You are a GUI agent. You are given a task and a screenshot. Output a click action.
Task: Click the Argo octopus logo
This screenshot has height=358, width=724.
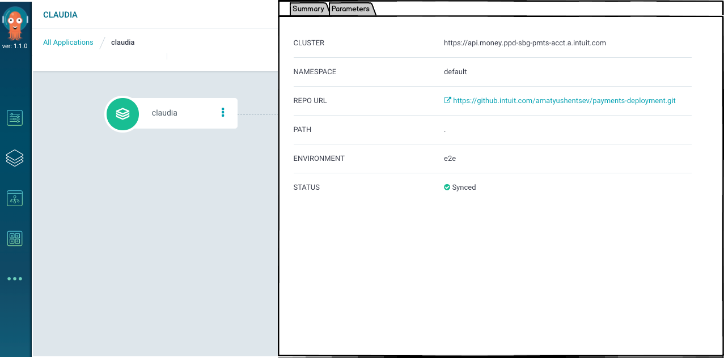(15, 23)
